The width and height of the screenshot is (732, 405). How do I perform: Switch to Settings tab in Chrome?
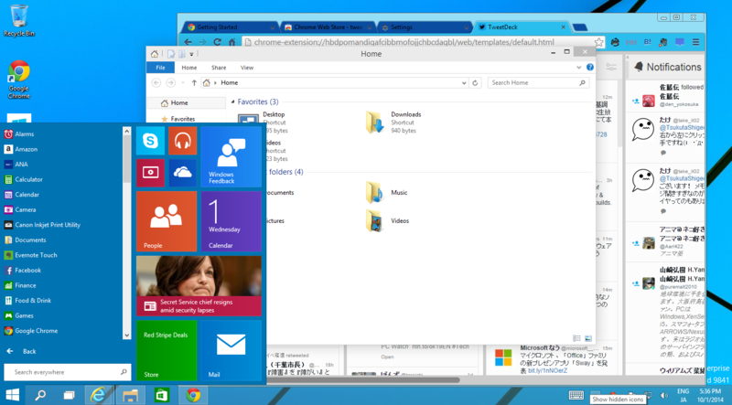point(425,27)
